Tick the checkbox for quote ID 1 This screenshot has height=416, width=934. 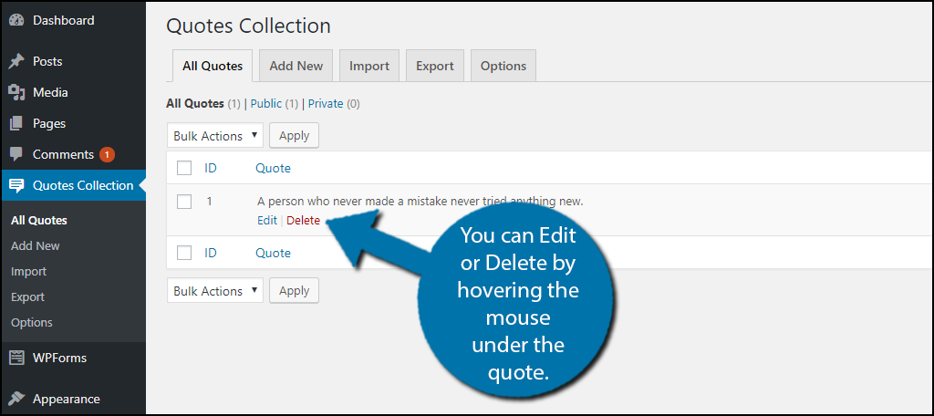(184, 202)
